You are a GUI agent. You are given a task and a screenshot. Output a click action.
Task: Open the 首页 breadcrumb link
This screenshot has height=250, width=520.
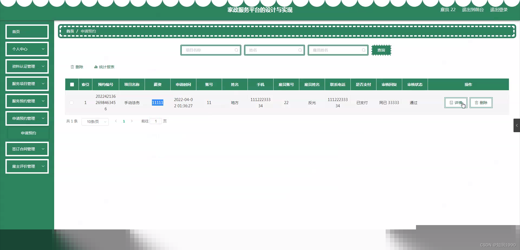click(70, 31)
